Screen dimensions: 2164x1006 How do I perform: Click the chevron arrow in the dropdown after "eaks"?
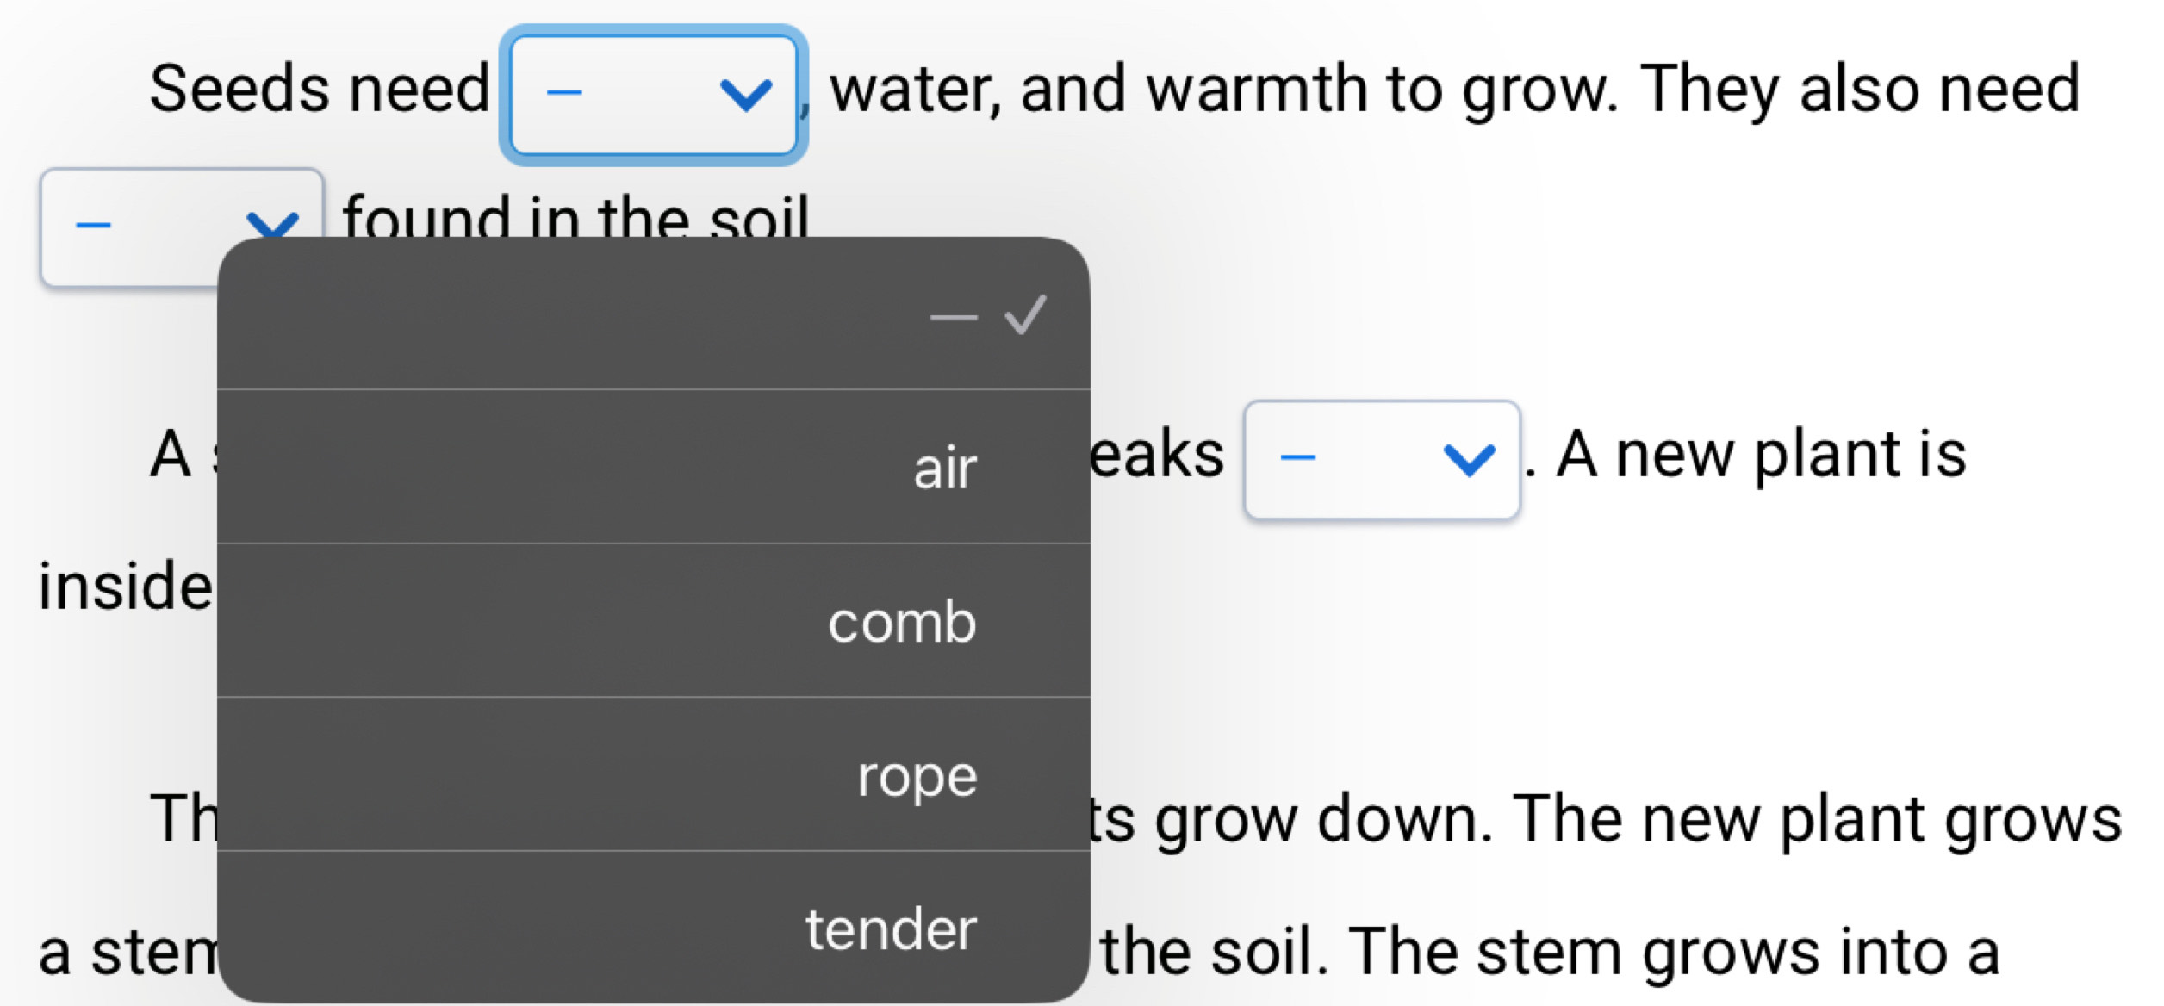1468,459
